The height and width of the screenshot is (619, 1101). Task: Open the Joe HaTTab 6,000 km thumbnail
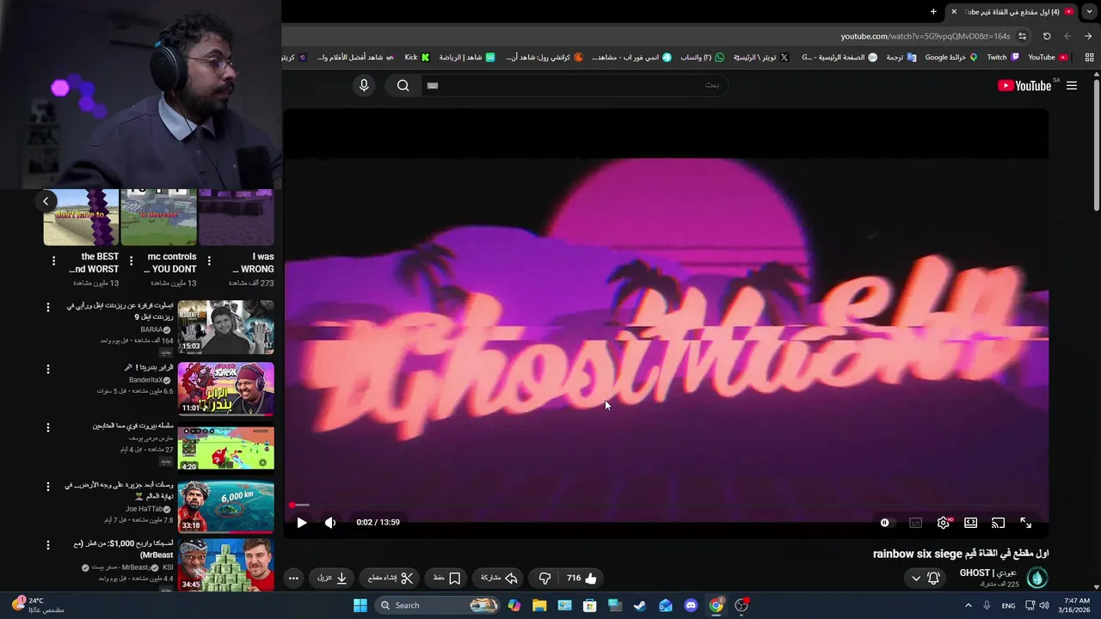click(226, 506)
